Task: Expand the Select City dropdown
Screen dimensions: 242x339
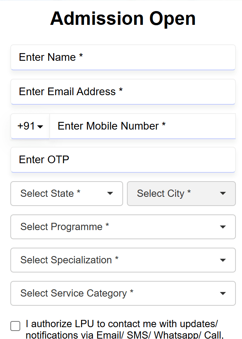Action: (181, 193)
